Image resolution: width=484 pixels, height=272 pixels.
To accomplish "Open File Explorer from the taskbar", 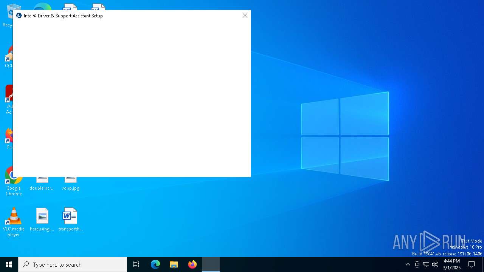I will coord(174,264).
